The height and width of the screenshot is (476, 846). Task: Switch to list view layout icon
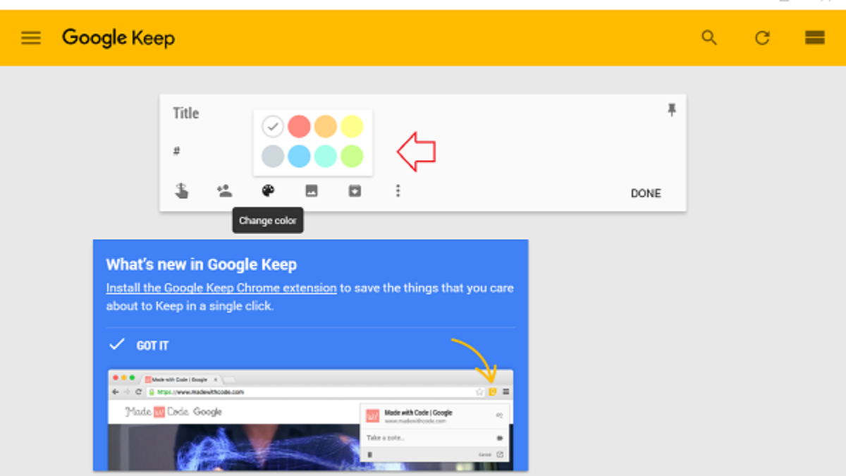pyautogui.click(x=815, y=38)
